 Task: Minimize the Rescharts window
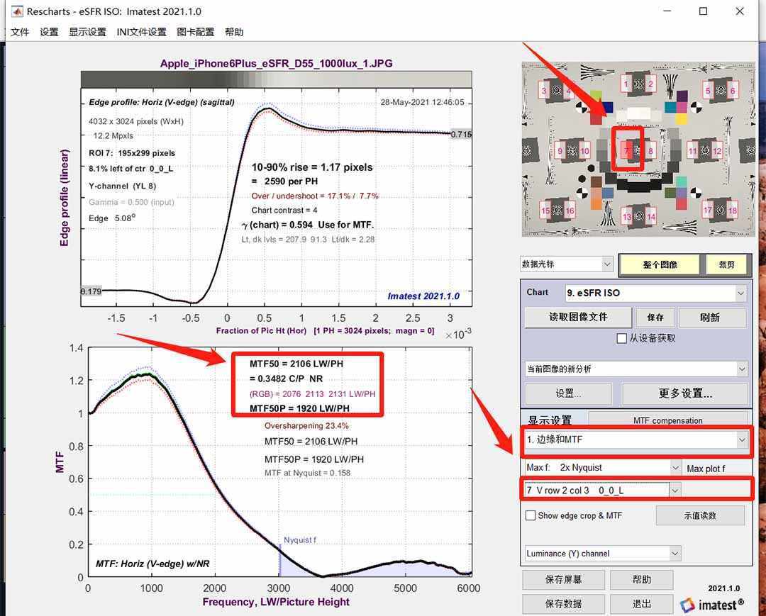667,11
